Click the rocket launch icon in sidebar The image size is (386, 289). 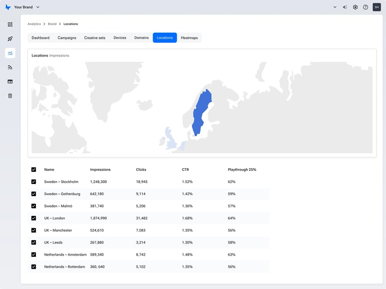coord(10,39)
